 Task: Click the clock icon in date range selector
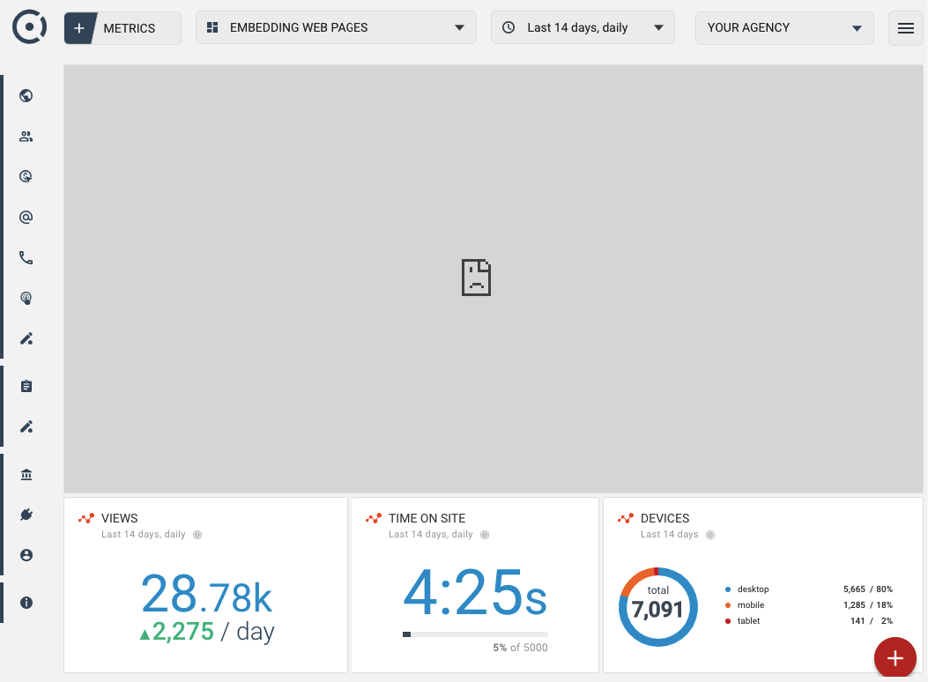509,27
